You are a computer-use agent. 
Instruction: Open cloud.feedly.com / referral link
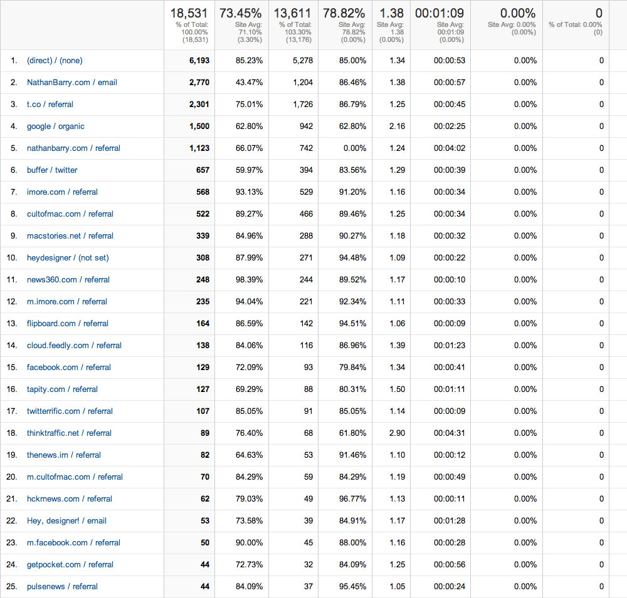(74, 346)
